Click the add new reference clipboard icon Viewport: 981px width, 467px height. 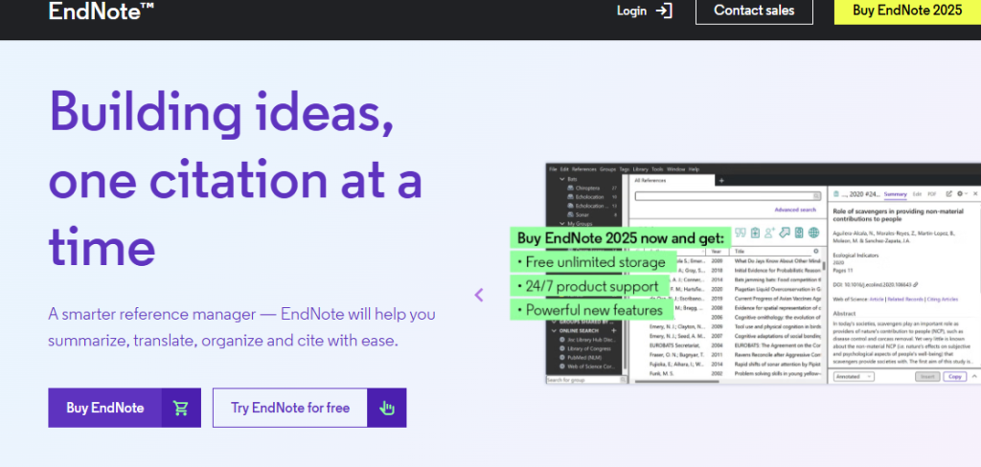755,233
